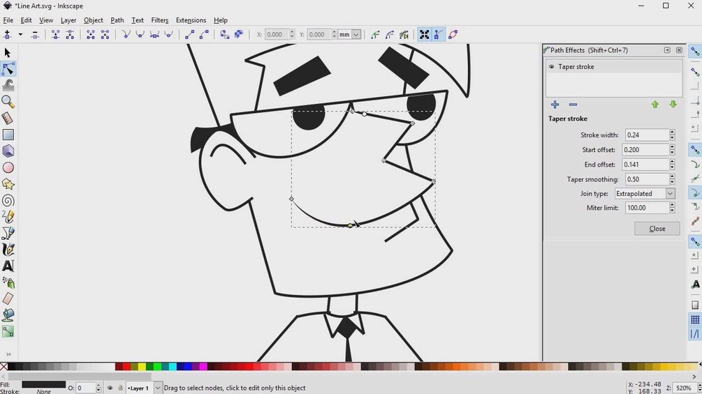Click the Close button in Path Effects

(x=657, y=228)
